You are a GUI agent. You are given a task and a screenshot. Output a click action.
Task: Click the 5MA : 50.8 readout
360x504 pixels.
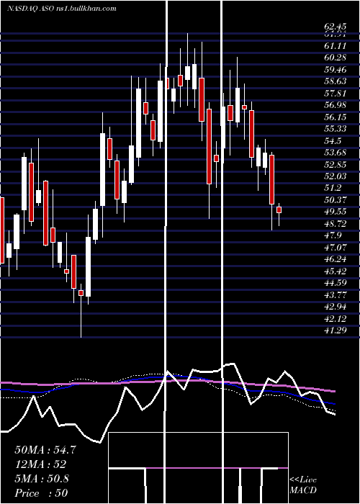[42, 479]
